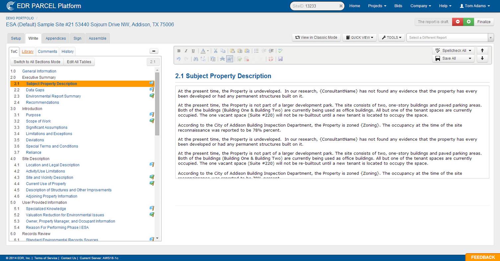Click the Finalize button
The image size is (500, 261).
click(484, 22)
